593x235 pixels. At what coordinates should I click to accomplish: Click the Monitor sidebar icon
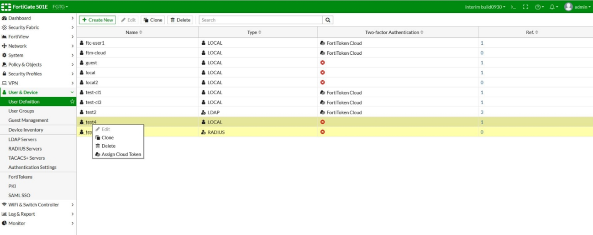[4, 223]
